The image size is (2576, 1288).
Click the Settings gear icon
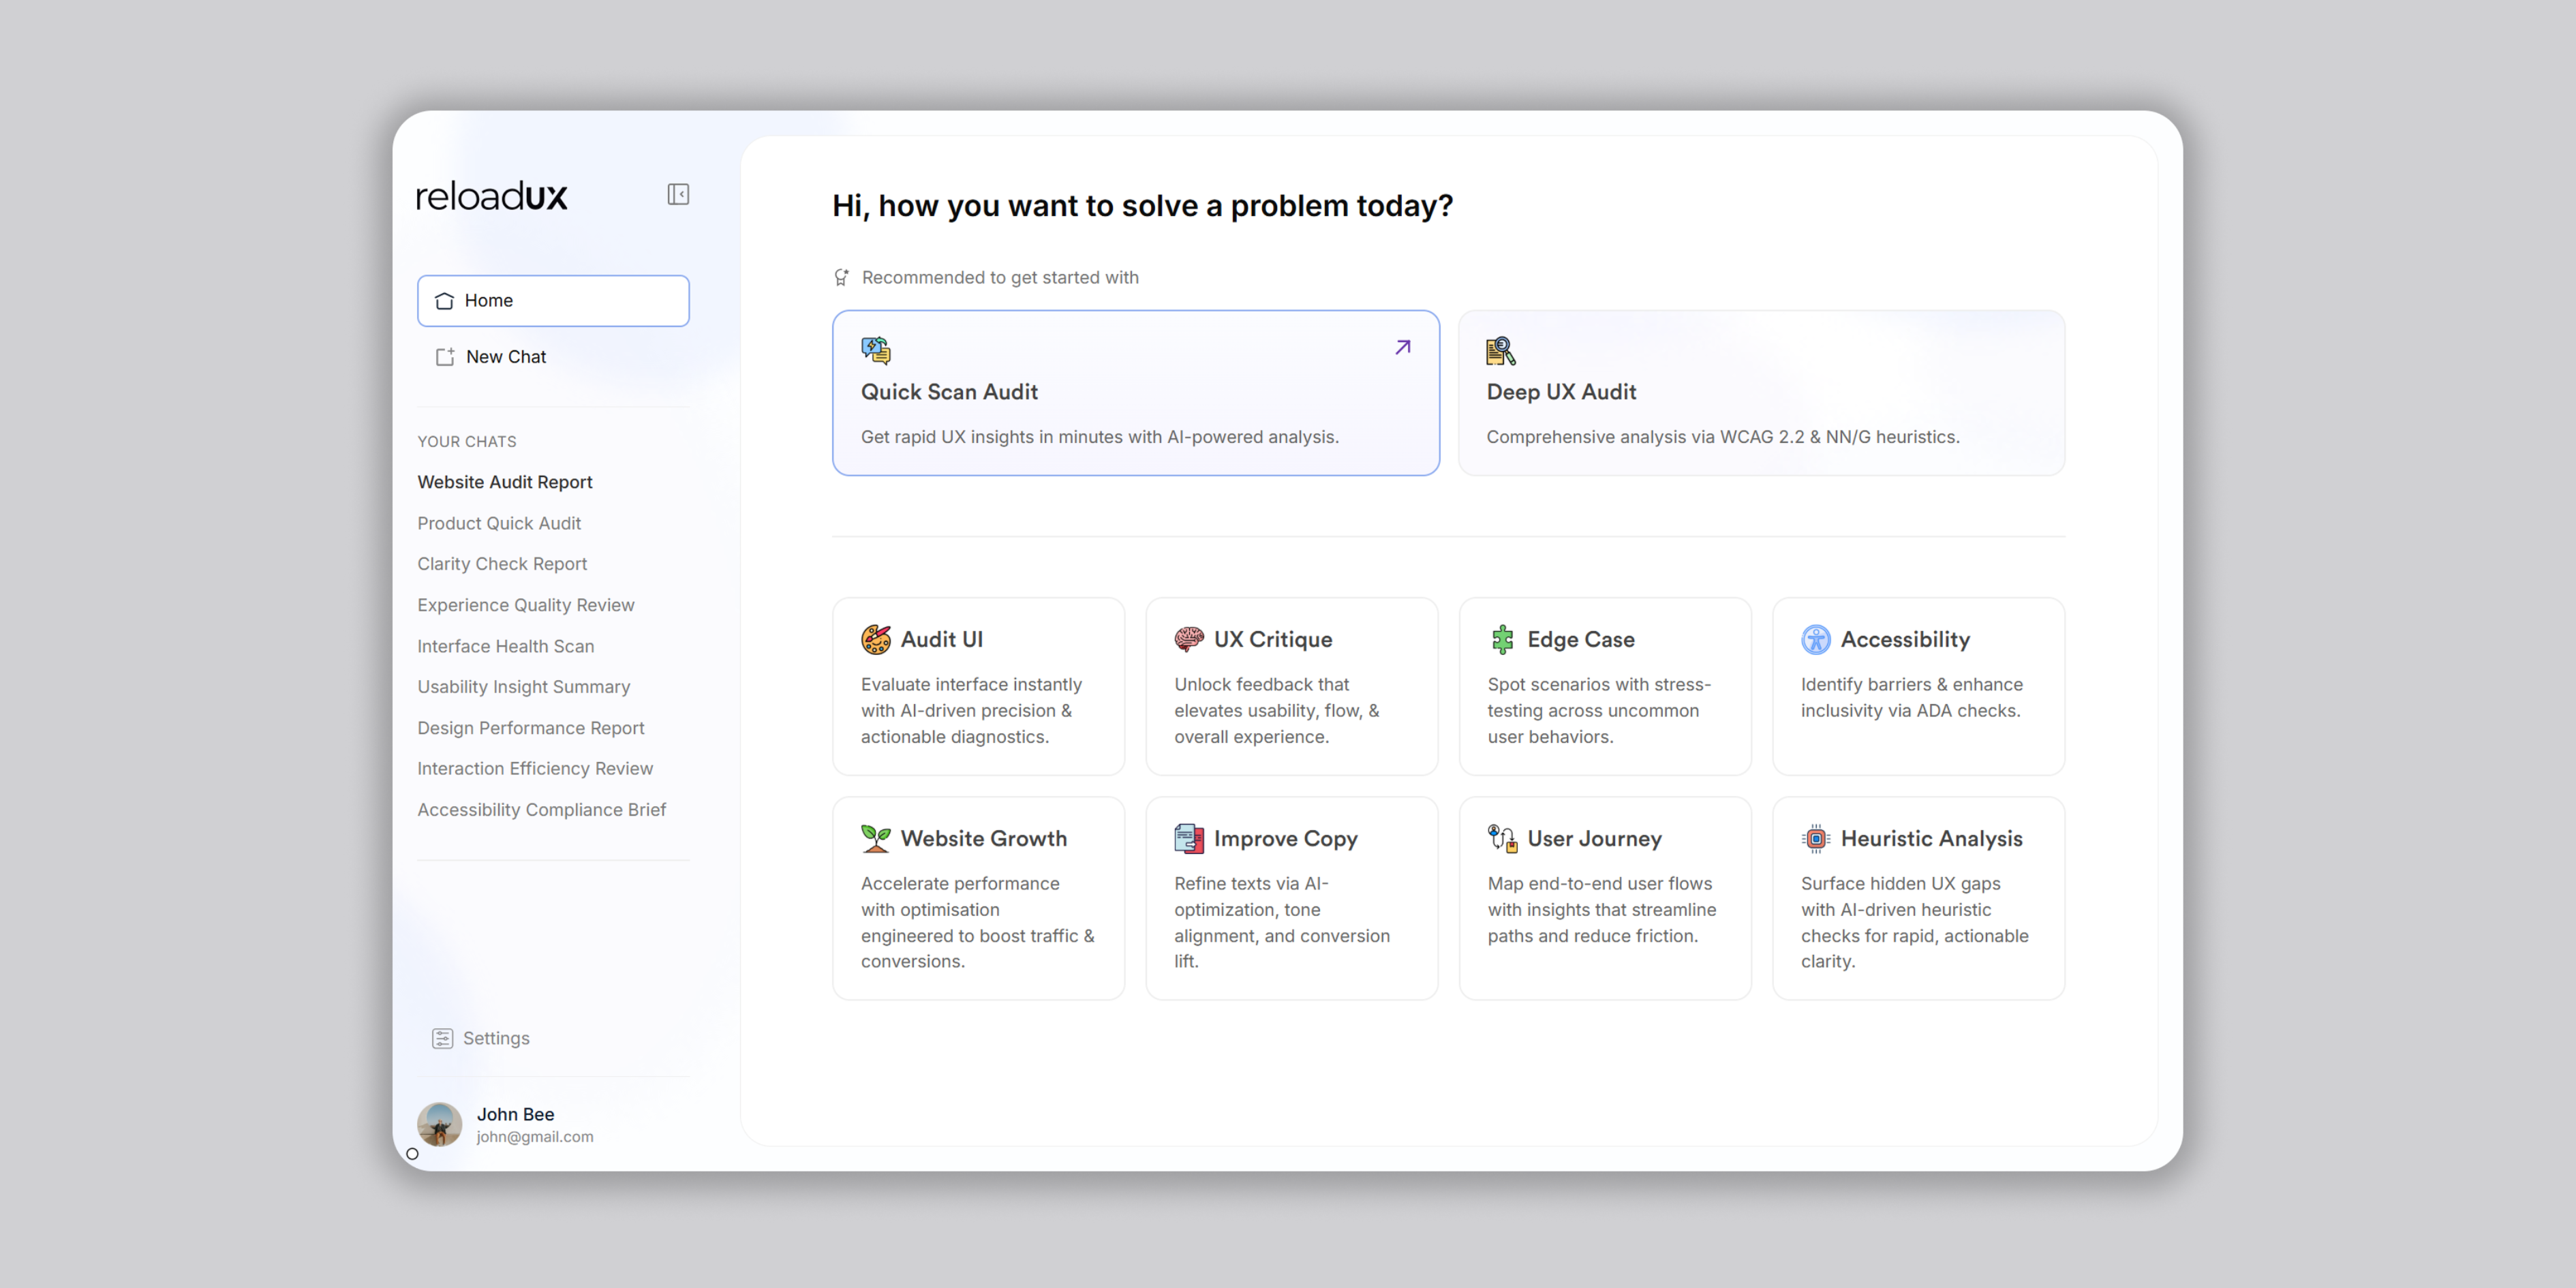pos(442,1038)
